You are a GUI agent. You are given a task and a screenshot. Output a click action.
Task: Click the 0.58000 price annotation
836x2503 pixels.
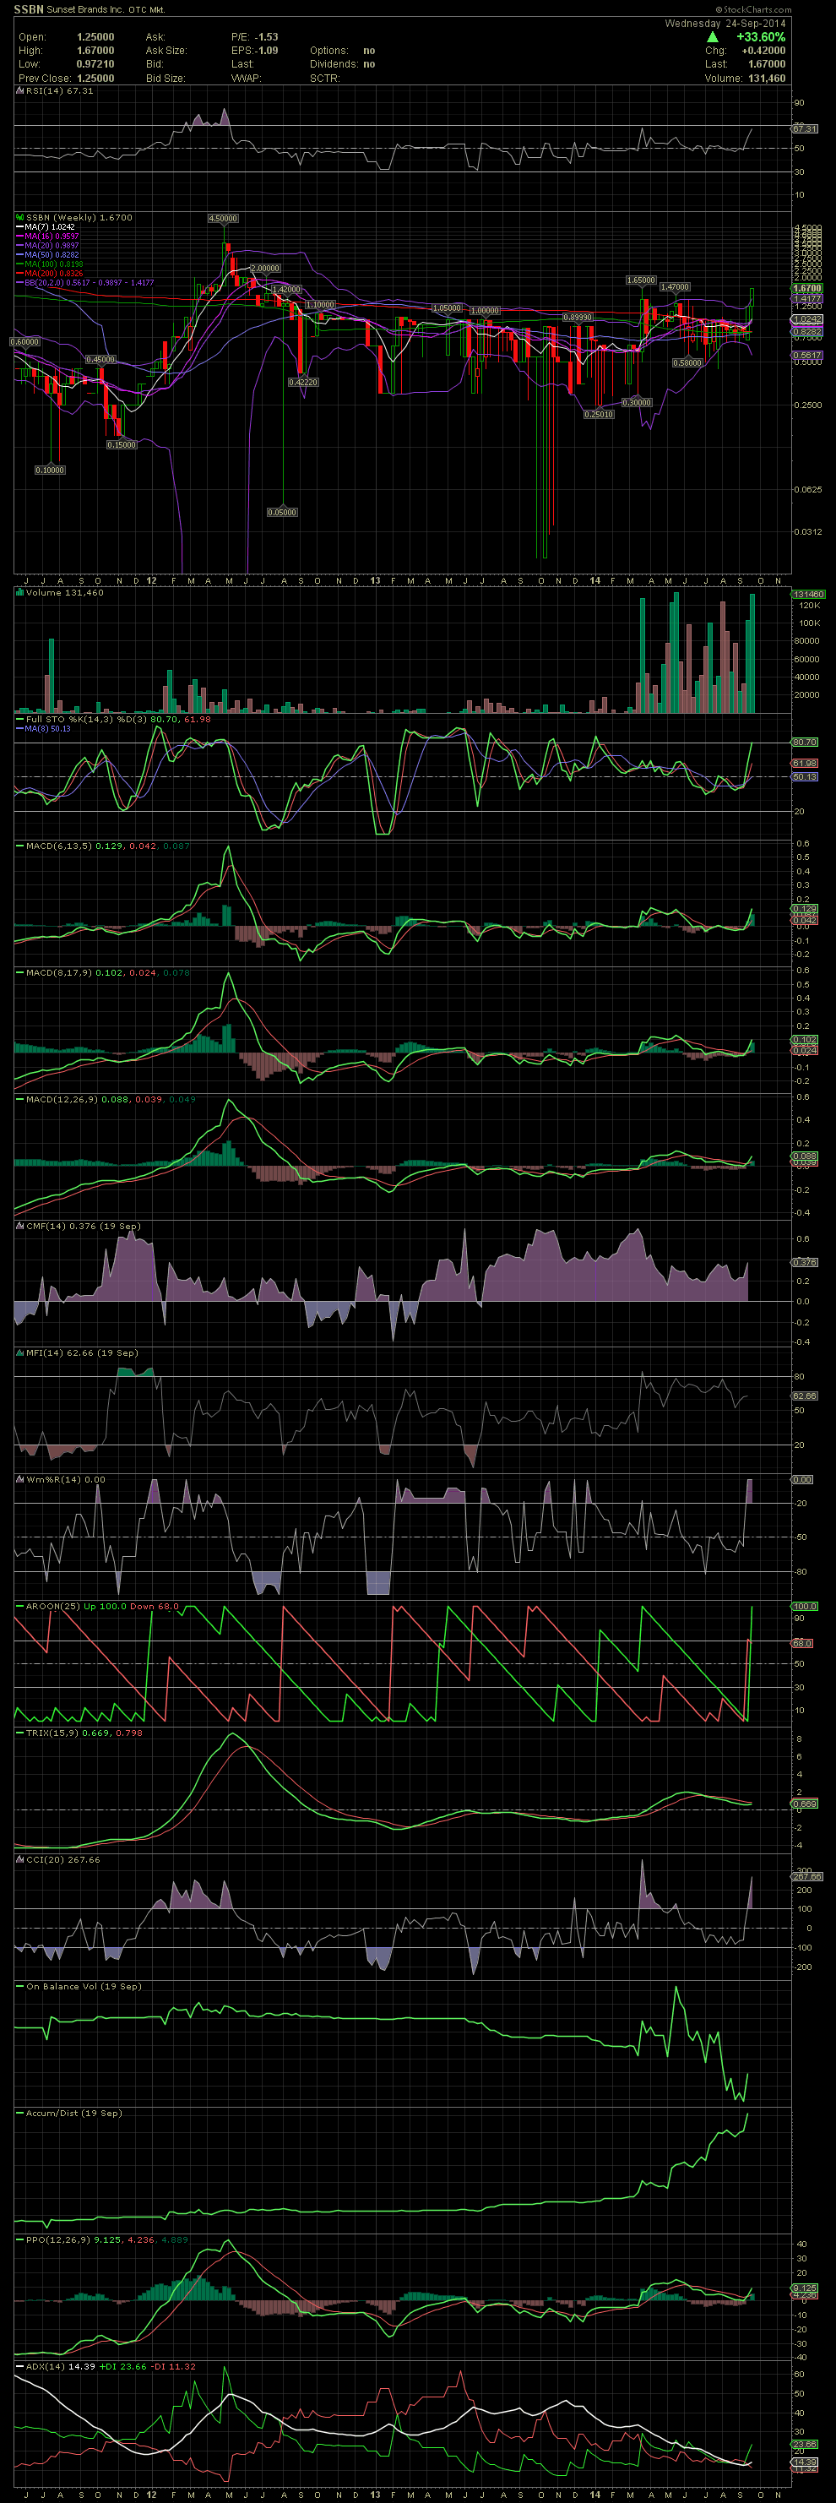[687, 362]
